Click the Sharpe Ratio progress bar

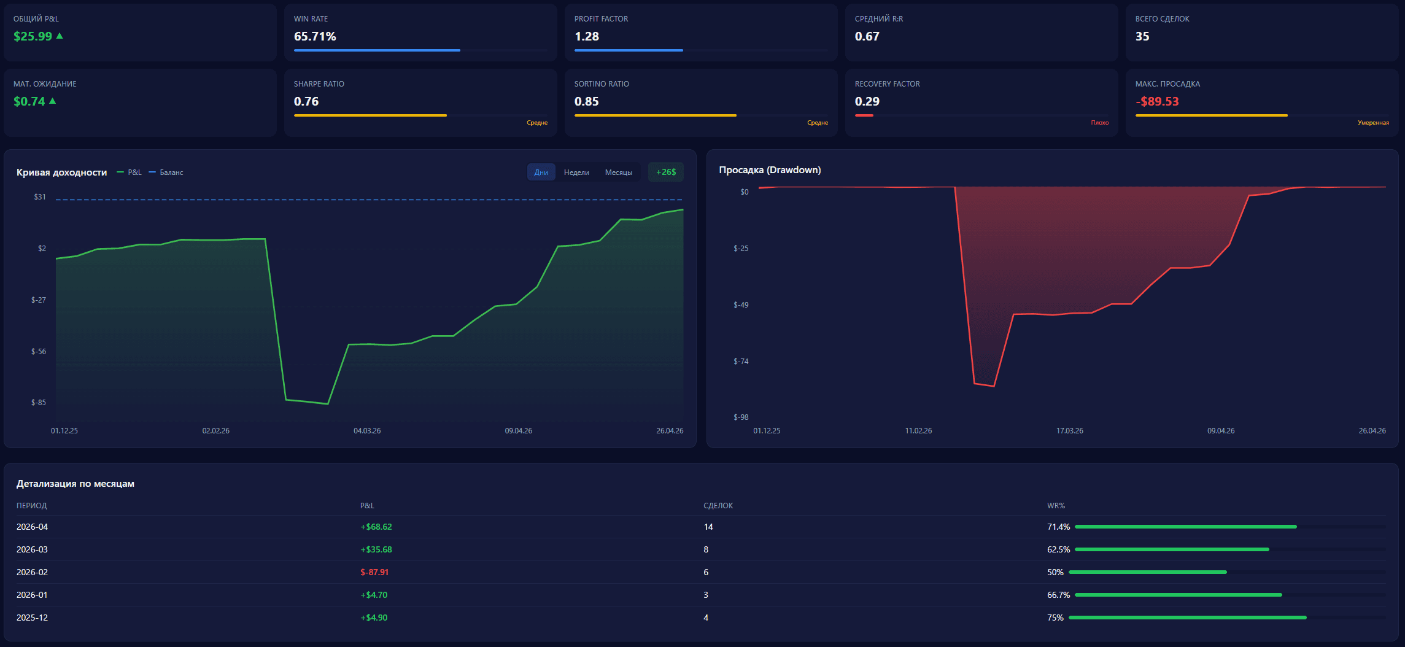(420, 115)
